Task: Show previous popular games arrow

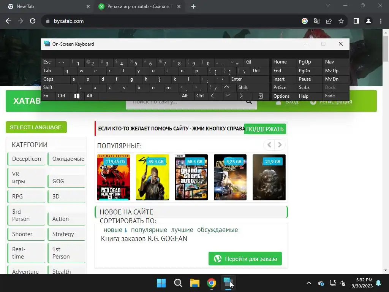Action: [x=269, y=145]
